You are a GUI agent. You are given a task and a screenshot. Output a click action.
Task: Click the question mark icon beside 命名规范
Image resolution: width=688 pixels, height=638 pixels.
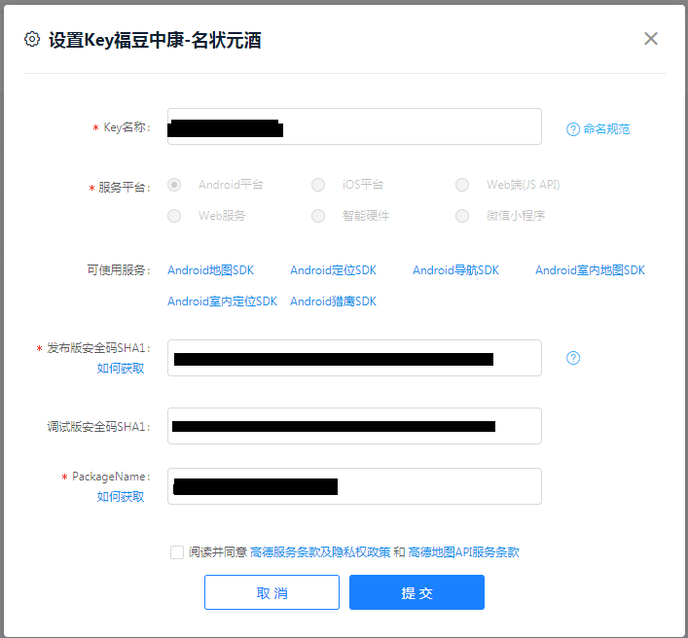pyautogui.click(x=573, y=129)
